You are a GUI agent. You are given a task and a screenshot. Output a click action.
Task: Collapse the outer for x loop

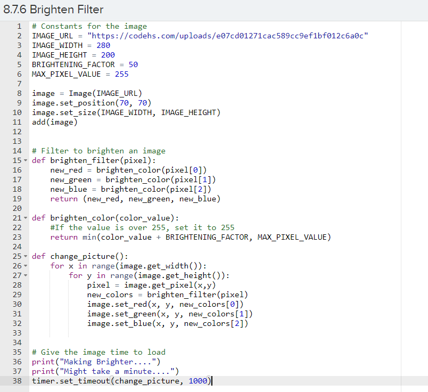[25, 266]
